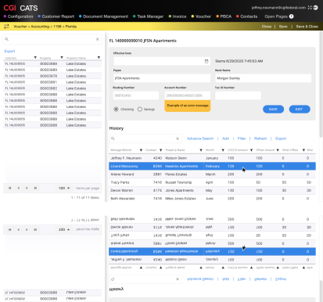323x302 pixels.
Task: Open the PBCA menu
Action: [x=226, y=16]
